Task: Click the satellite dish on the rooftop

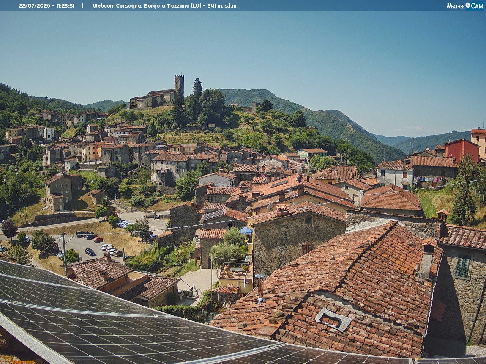Action: tap(270, 207)
